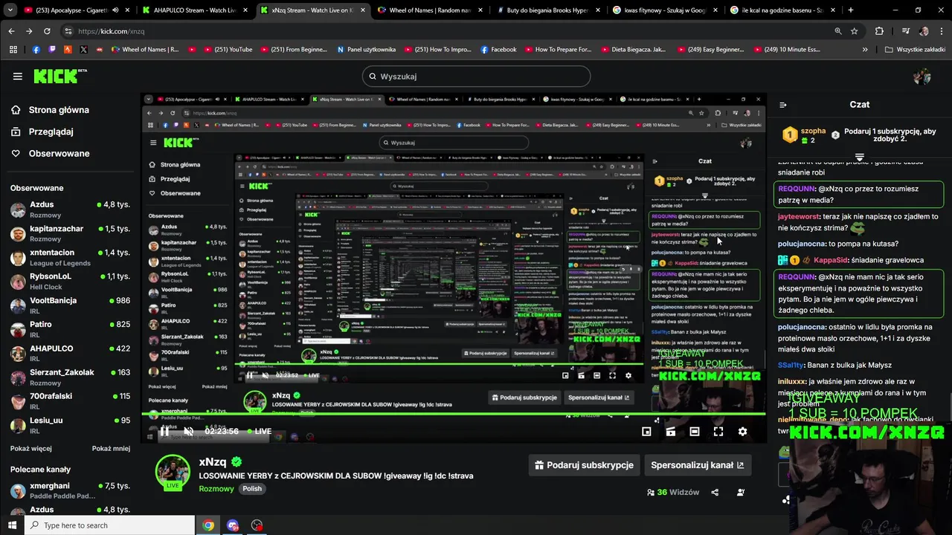Screen dimensions: 952x535
Task: Show more bookmarks chevron
Action: (x=865, y=50)
